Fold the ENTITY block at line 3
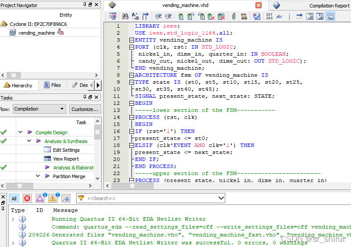Viewport: 351px width, 247px height. (x=131, y=40)
